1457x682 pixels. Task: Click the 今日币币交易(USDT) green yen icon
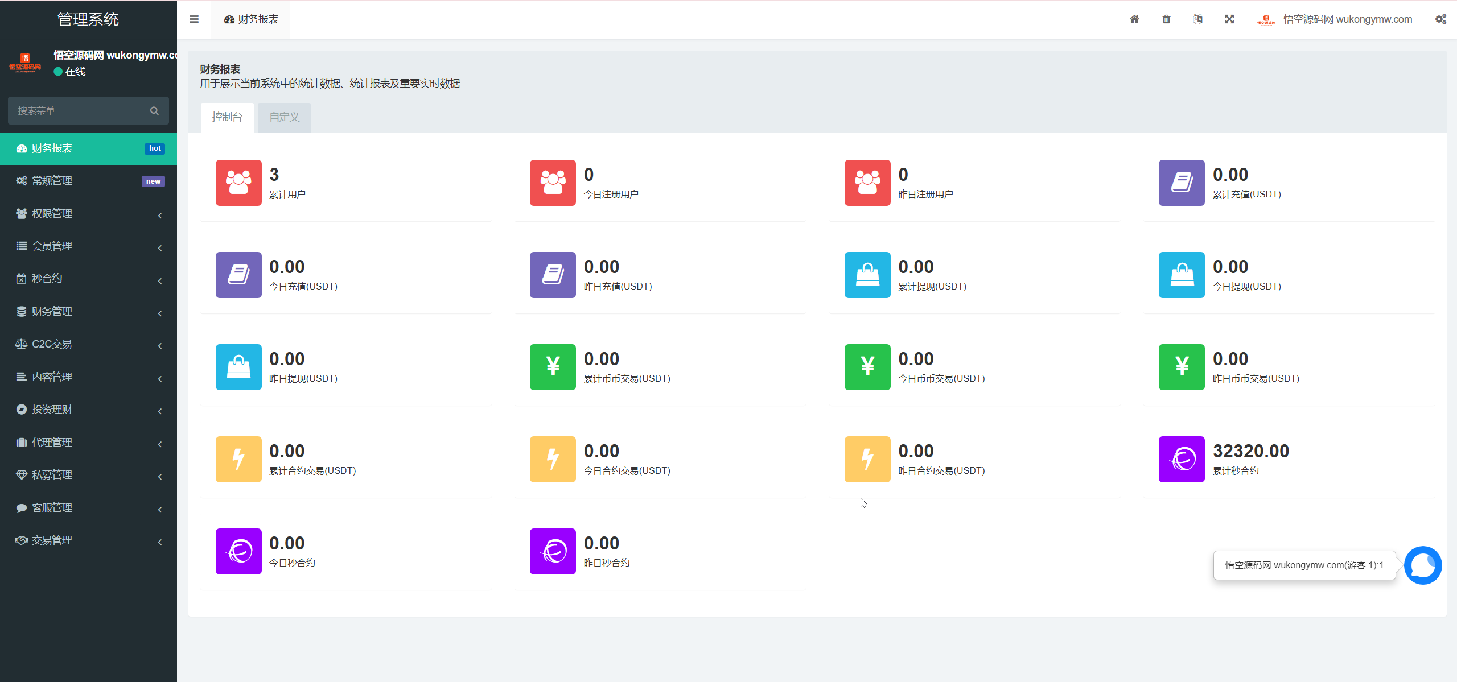pyautogui.click(x=867, y=367)
